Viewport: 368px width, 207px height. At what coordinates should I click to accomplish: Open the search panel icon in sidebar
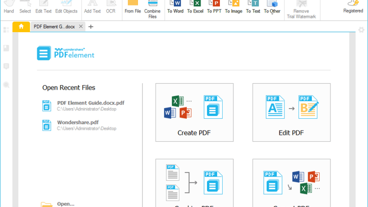click(x=6, y=85)
